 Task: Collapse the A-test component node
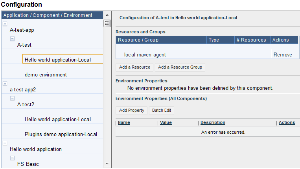(x=12, y=38)
